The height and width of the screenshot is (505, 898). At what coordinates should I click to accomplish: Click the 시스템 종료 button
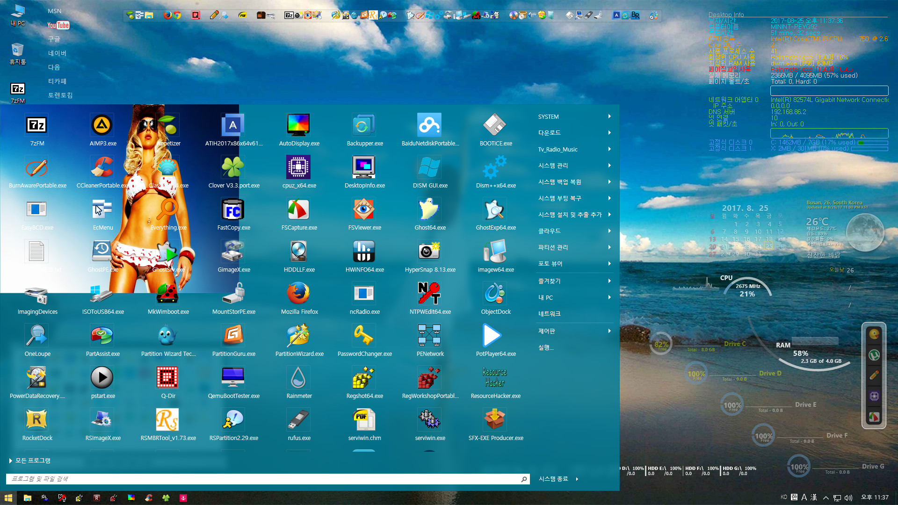pos(553,479)
